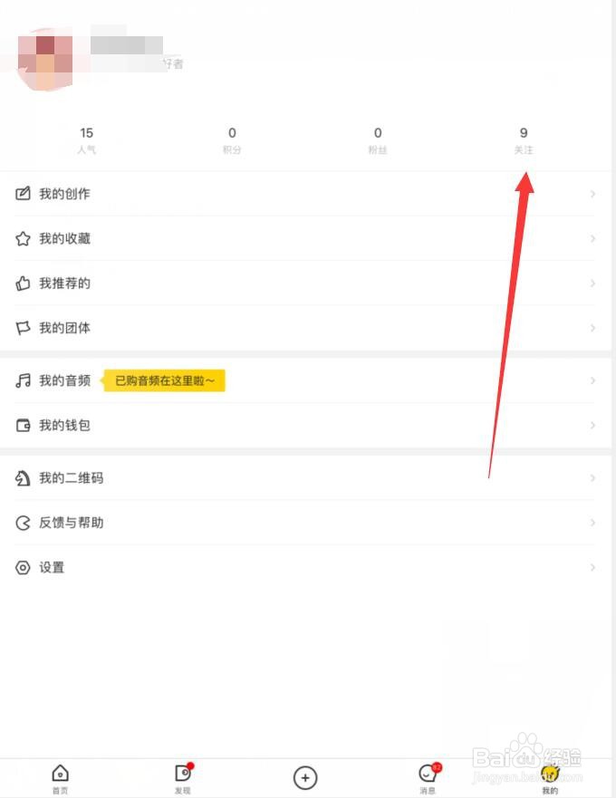This screenshot has width=616, height=798.
Task: Expand 反馈与帮助 row chevron arrow
Action: click(592, 523)
